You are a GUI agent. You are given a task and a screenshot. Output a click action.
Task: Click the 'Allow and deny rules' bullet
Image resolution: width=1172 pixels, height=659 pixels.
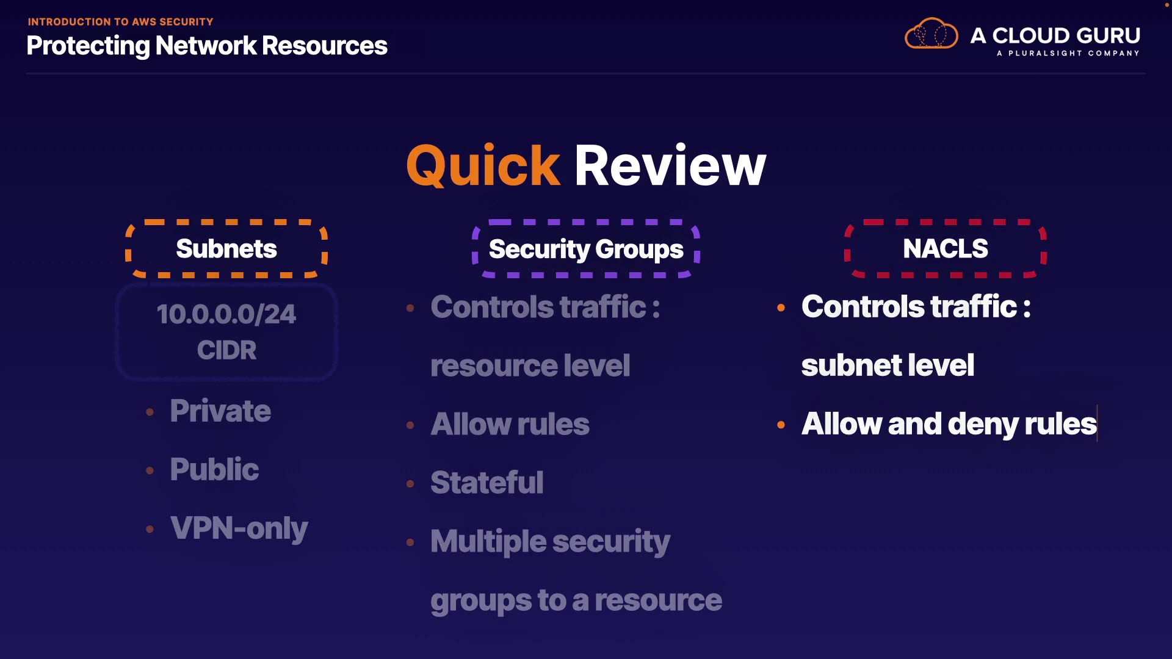[949, 424]
